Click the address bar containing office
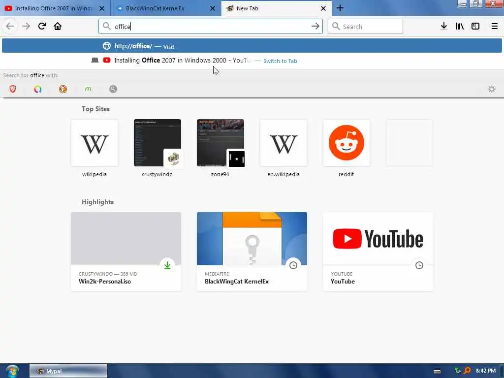 coord(211,27)
